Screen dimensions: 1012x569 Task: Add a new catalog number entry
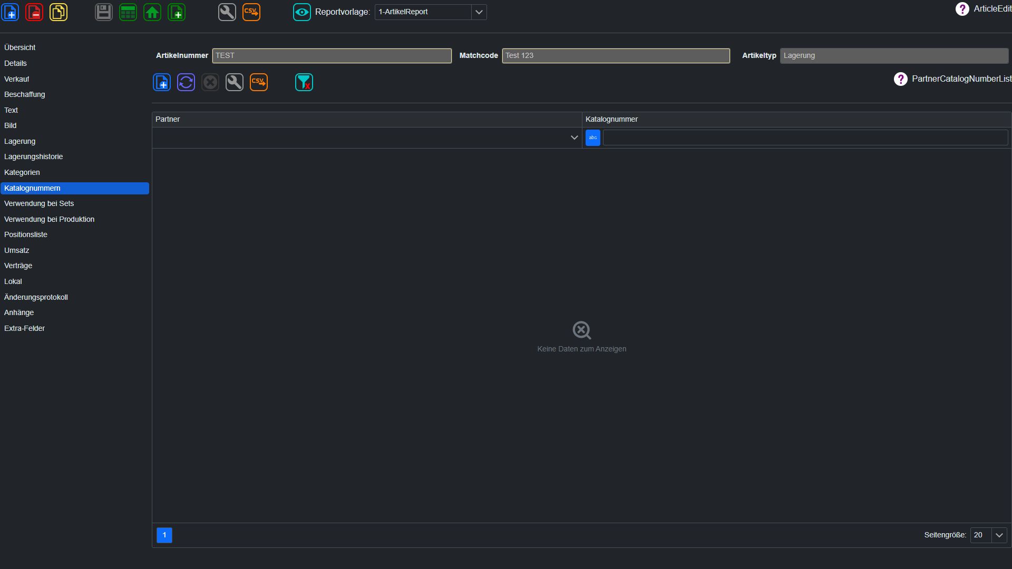pyautogui.click(x=162, y=82)
